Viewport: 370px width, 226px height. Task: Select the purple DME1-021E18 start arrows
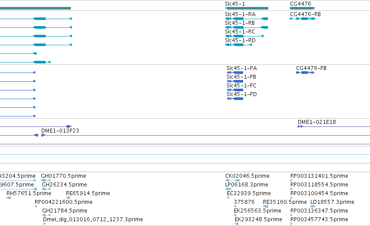coord(300,126)
